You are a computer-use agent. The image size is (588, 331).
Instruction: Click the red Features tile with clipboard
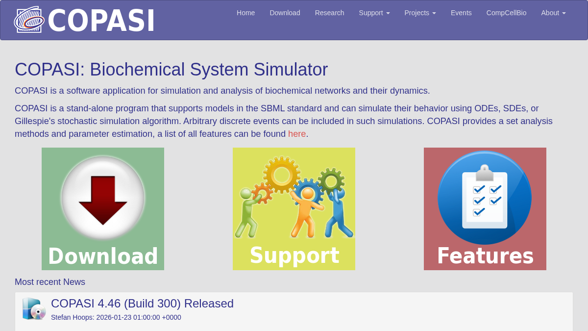coord(485,209)
